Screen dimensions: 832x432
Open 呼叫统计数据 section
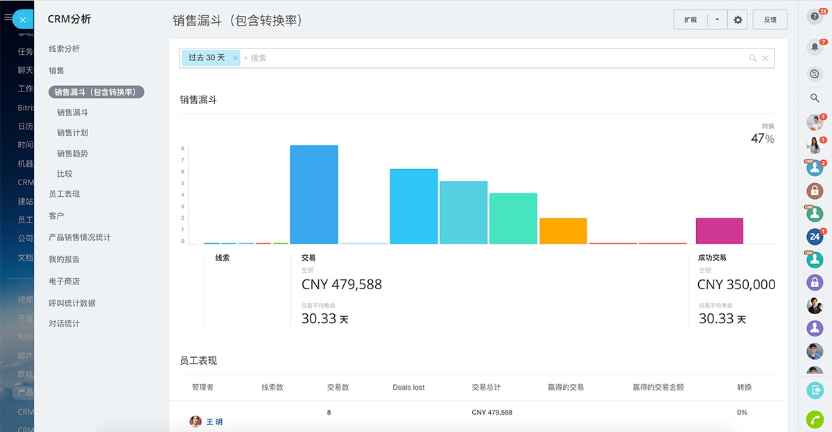click(72, 303)
